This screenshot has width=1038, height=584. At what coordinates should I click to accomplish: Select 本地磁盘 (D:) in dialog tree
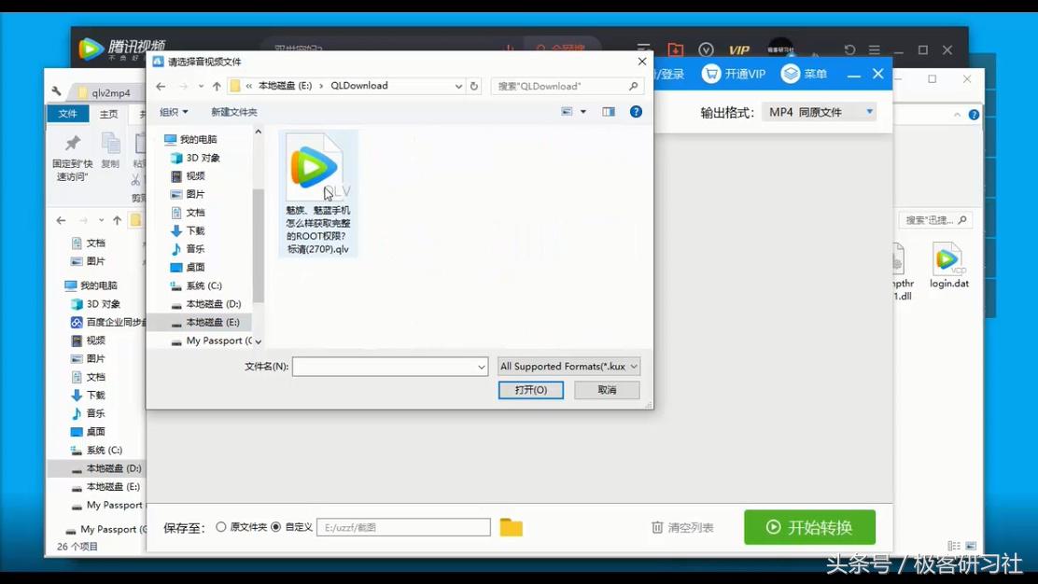click(213, 303)
